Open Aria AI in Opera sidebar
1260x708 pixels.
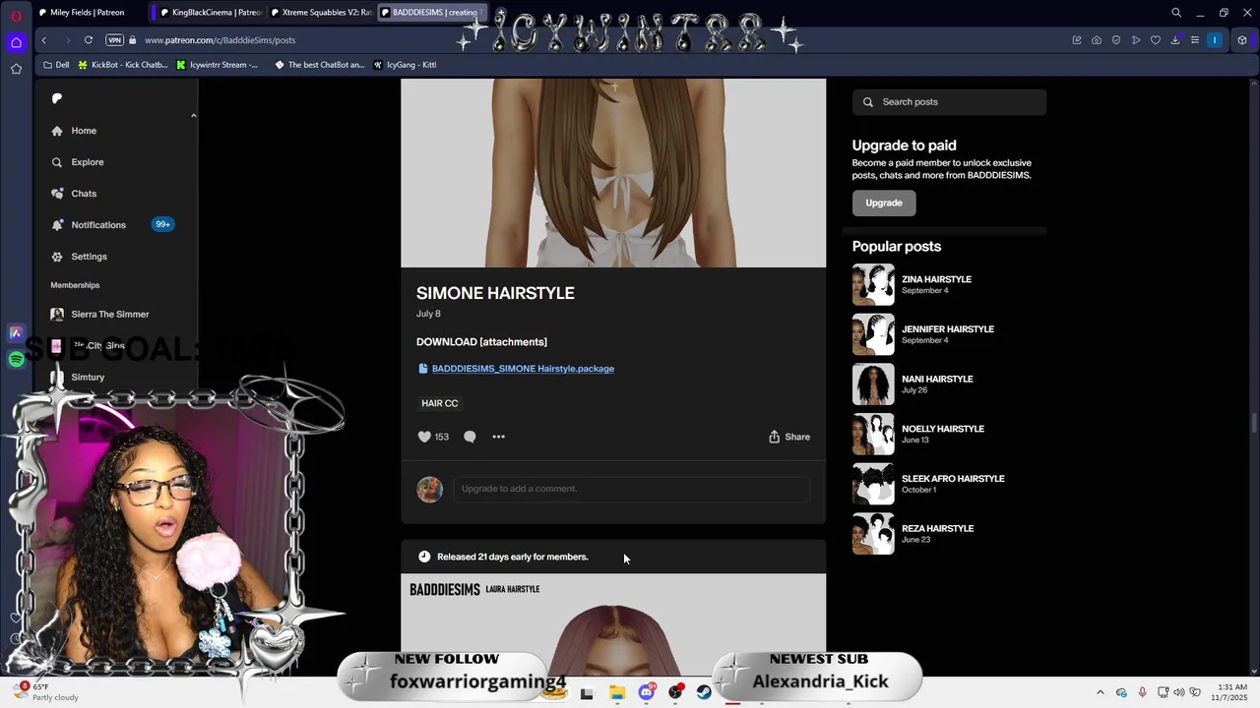tap(16, 333)
